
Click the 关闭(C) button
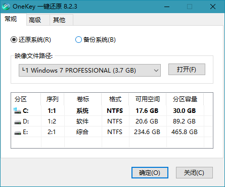194,172
